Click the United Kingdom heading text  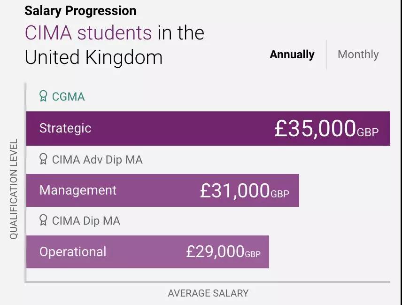click(93, 58)
